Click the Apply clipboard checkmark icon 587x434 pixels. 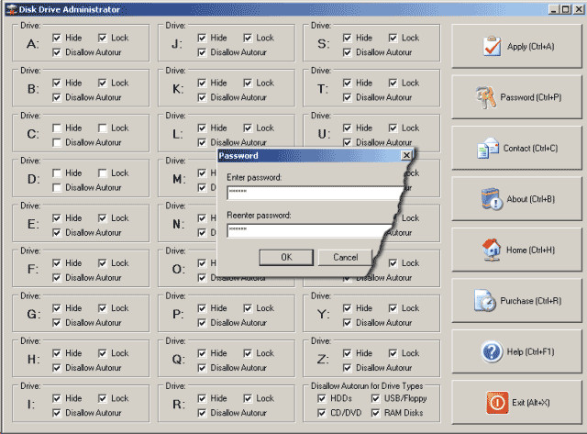tap(491, 46)
